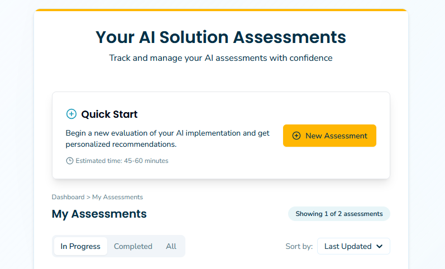
Task: Go to Dashboard via the breadcrumb
Action: (68, 197)
